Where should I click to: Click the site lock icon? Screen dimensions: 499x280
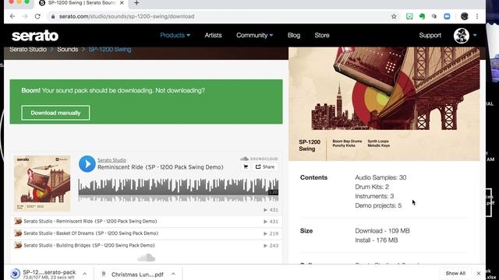(x=53, y=16)
